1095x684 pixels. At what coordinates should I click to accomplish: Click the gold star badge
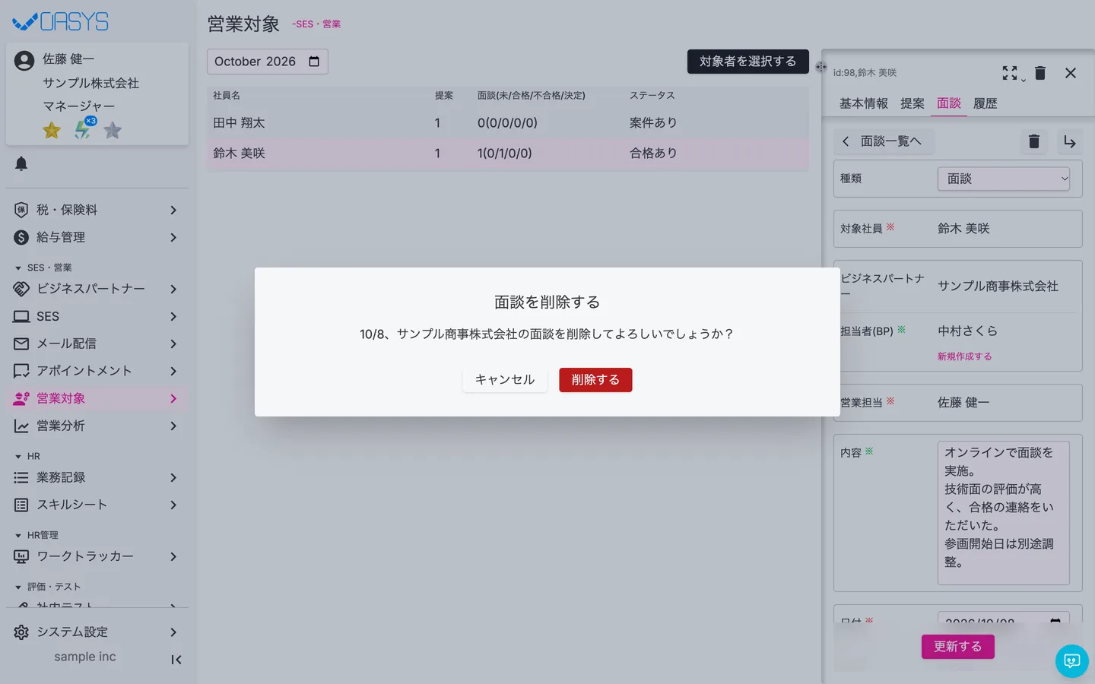[x=52, y=131]
